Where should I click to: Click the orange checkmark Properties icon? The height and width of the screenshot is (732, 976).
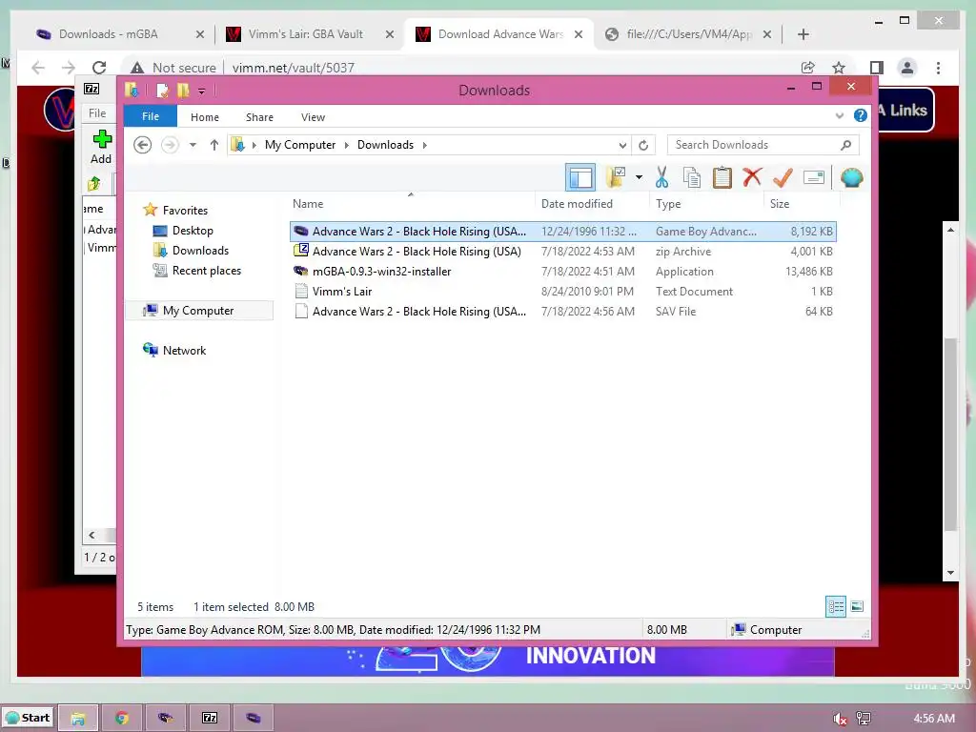point(783,177)
